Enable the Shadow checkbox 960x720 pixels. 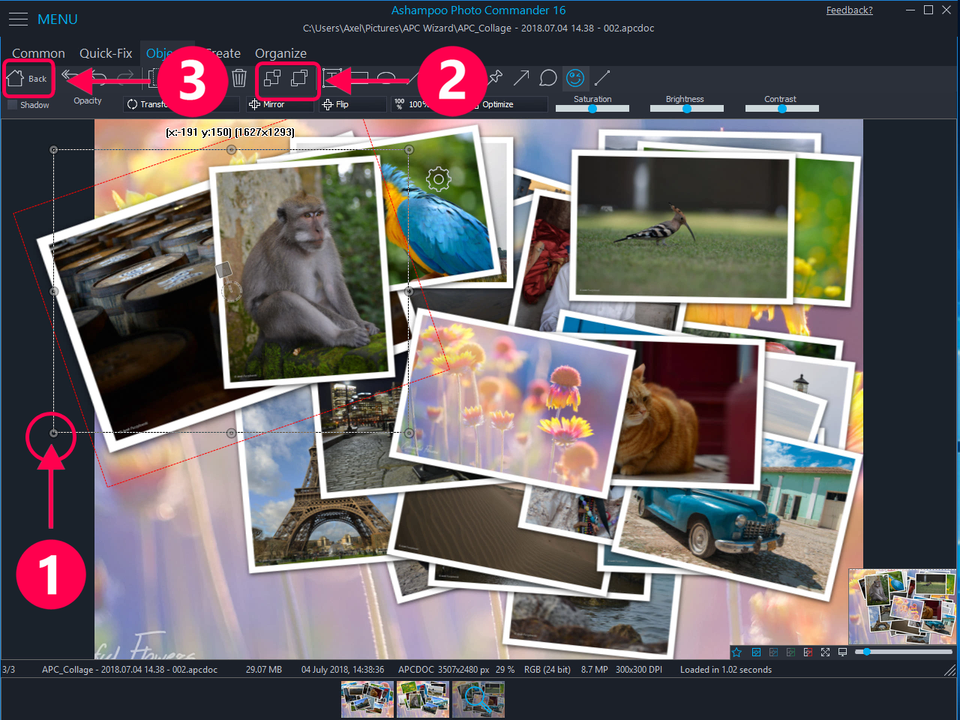click(x=12, y=105)
